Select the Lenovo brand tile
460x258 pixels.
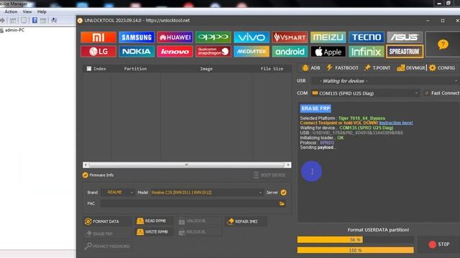pyautogui.click(x=175, y=52)
